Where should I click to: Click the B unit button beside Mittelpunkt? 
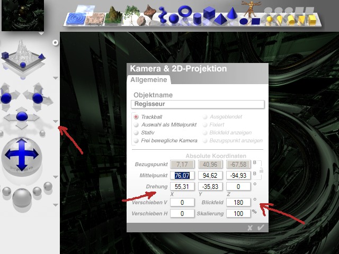click(254, 173)
